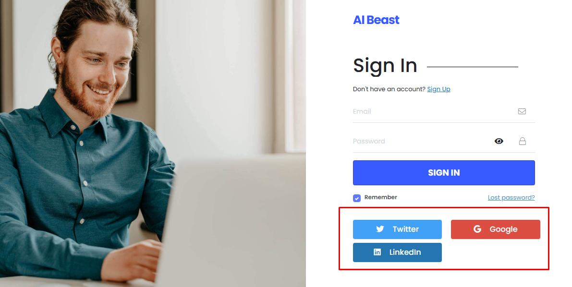Image resolution: width=572 pixels, height=287 pixels.
Task: Click the photo of man with laptop
Action: [153, 143]
